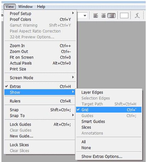Expand the Snap To submenu
Image resolution: width=146 pixels, height=162 pixels.
(x=40, y=116)
